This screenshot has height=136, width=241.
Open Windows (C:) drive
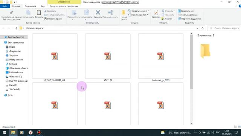click(14, 77)
